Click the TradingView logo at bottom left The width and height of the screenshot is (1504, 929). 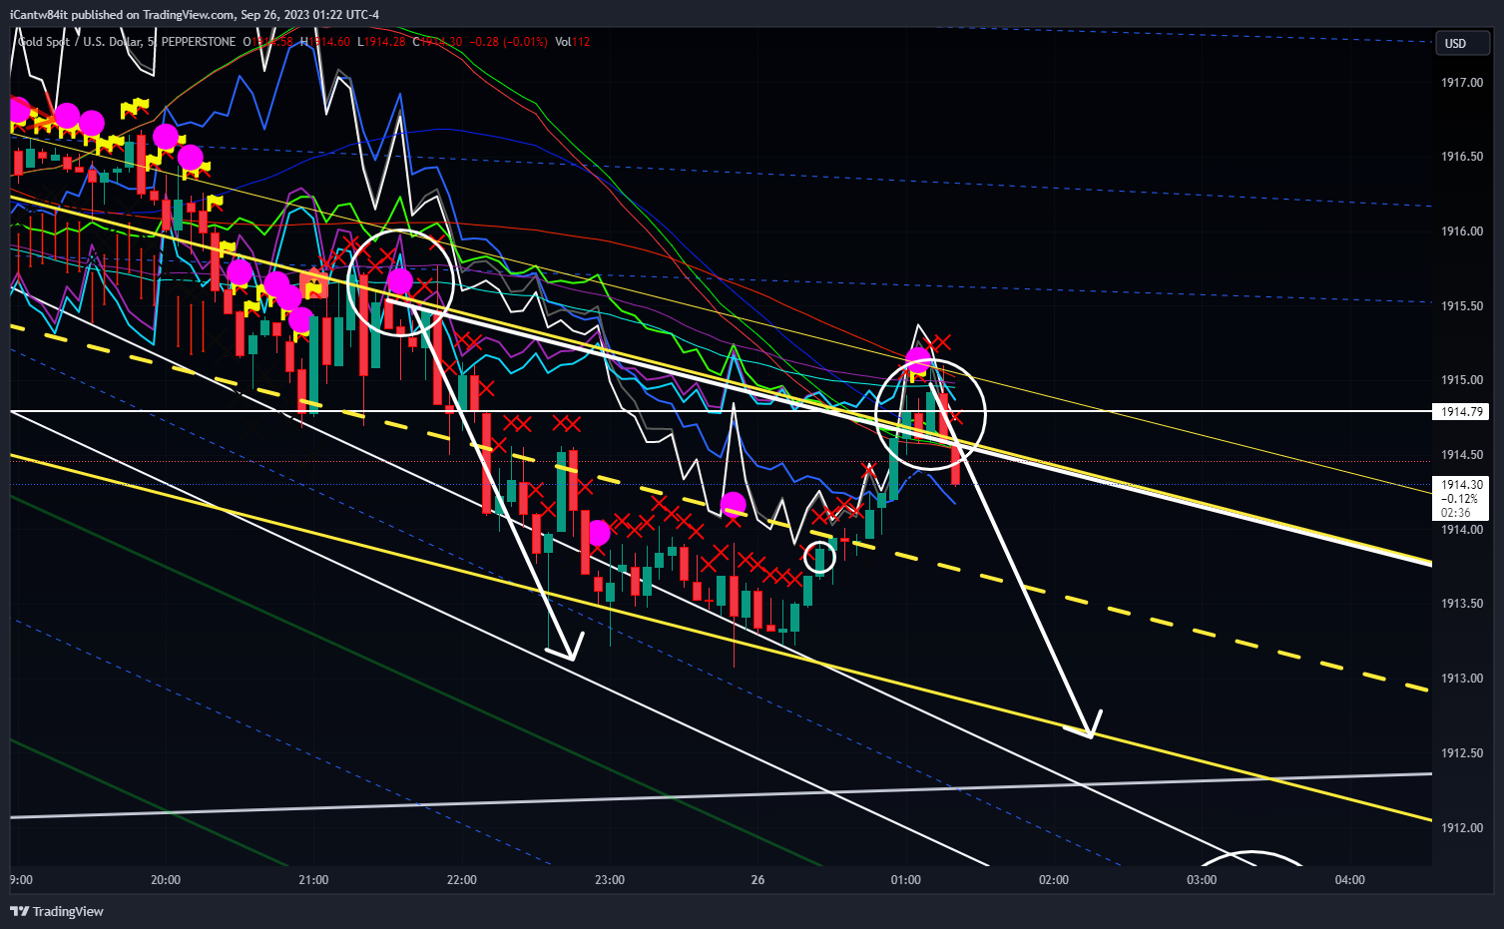(57, 911)
